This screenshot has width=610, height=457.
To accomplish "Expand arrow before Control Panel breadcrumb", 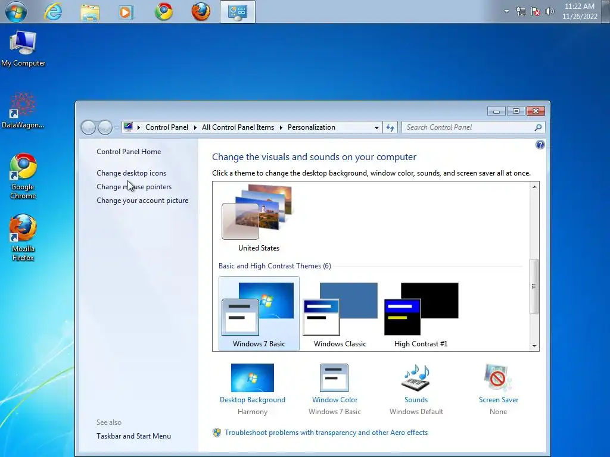I will [138, 127].
